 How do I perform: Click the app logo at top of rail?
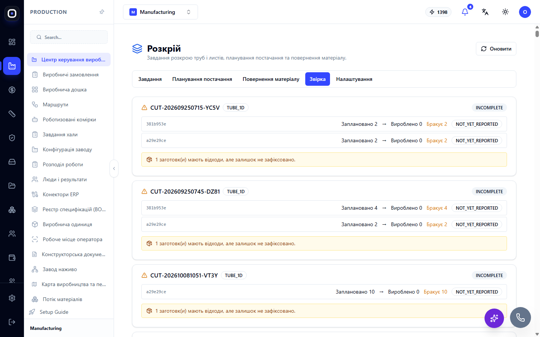point(12,13)
